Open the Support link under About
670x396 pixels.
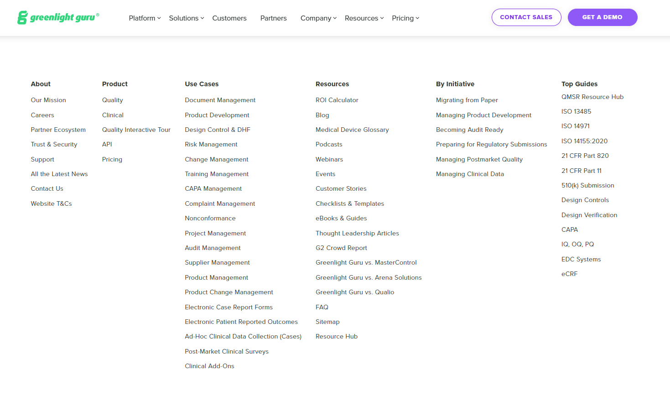(42, 159)
